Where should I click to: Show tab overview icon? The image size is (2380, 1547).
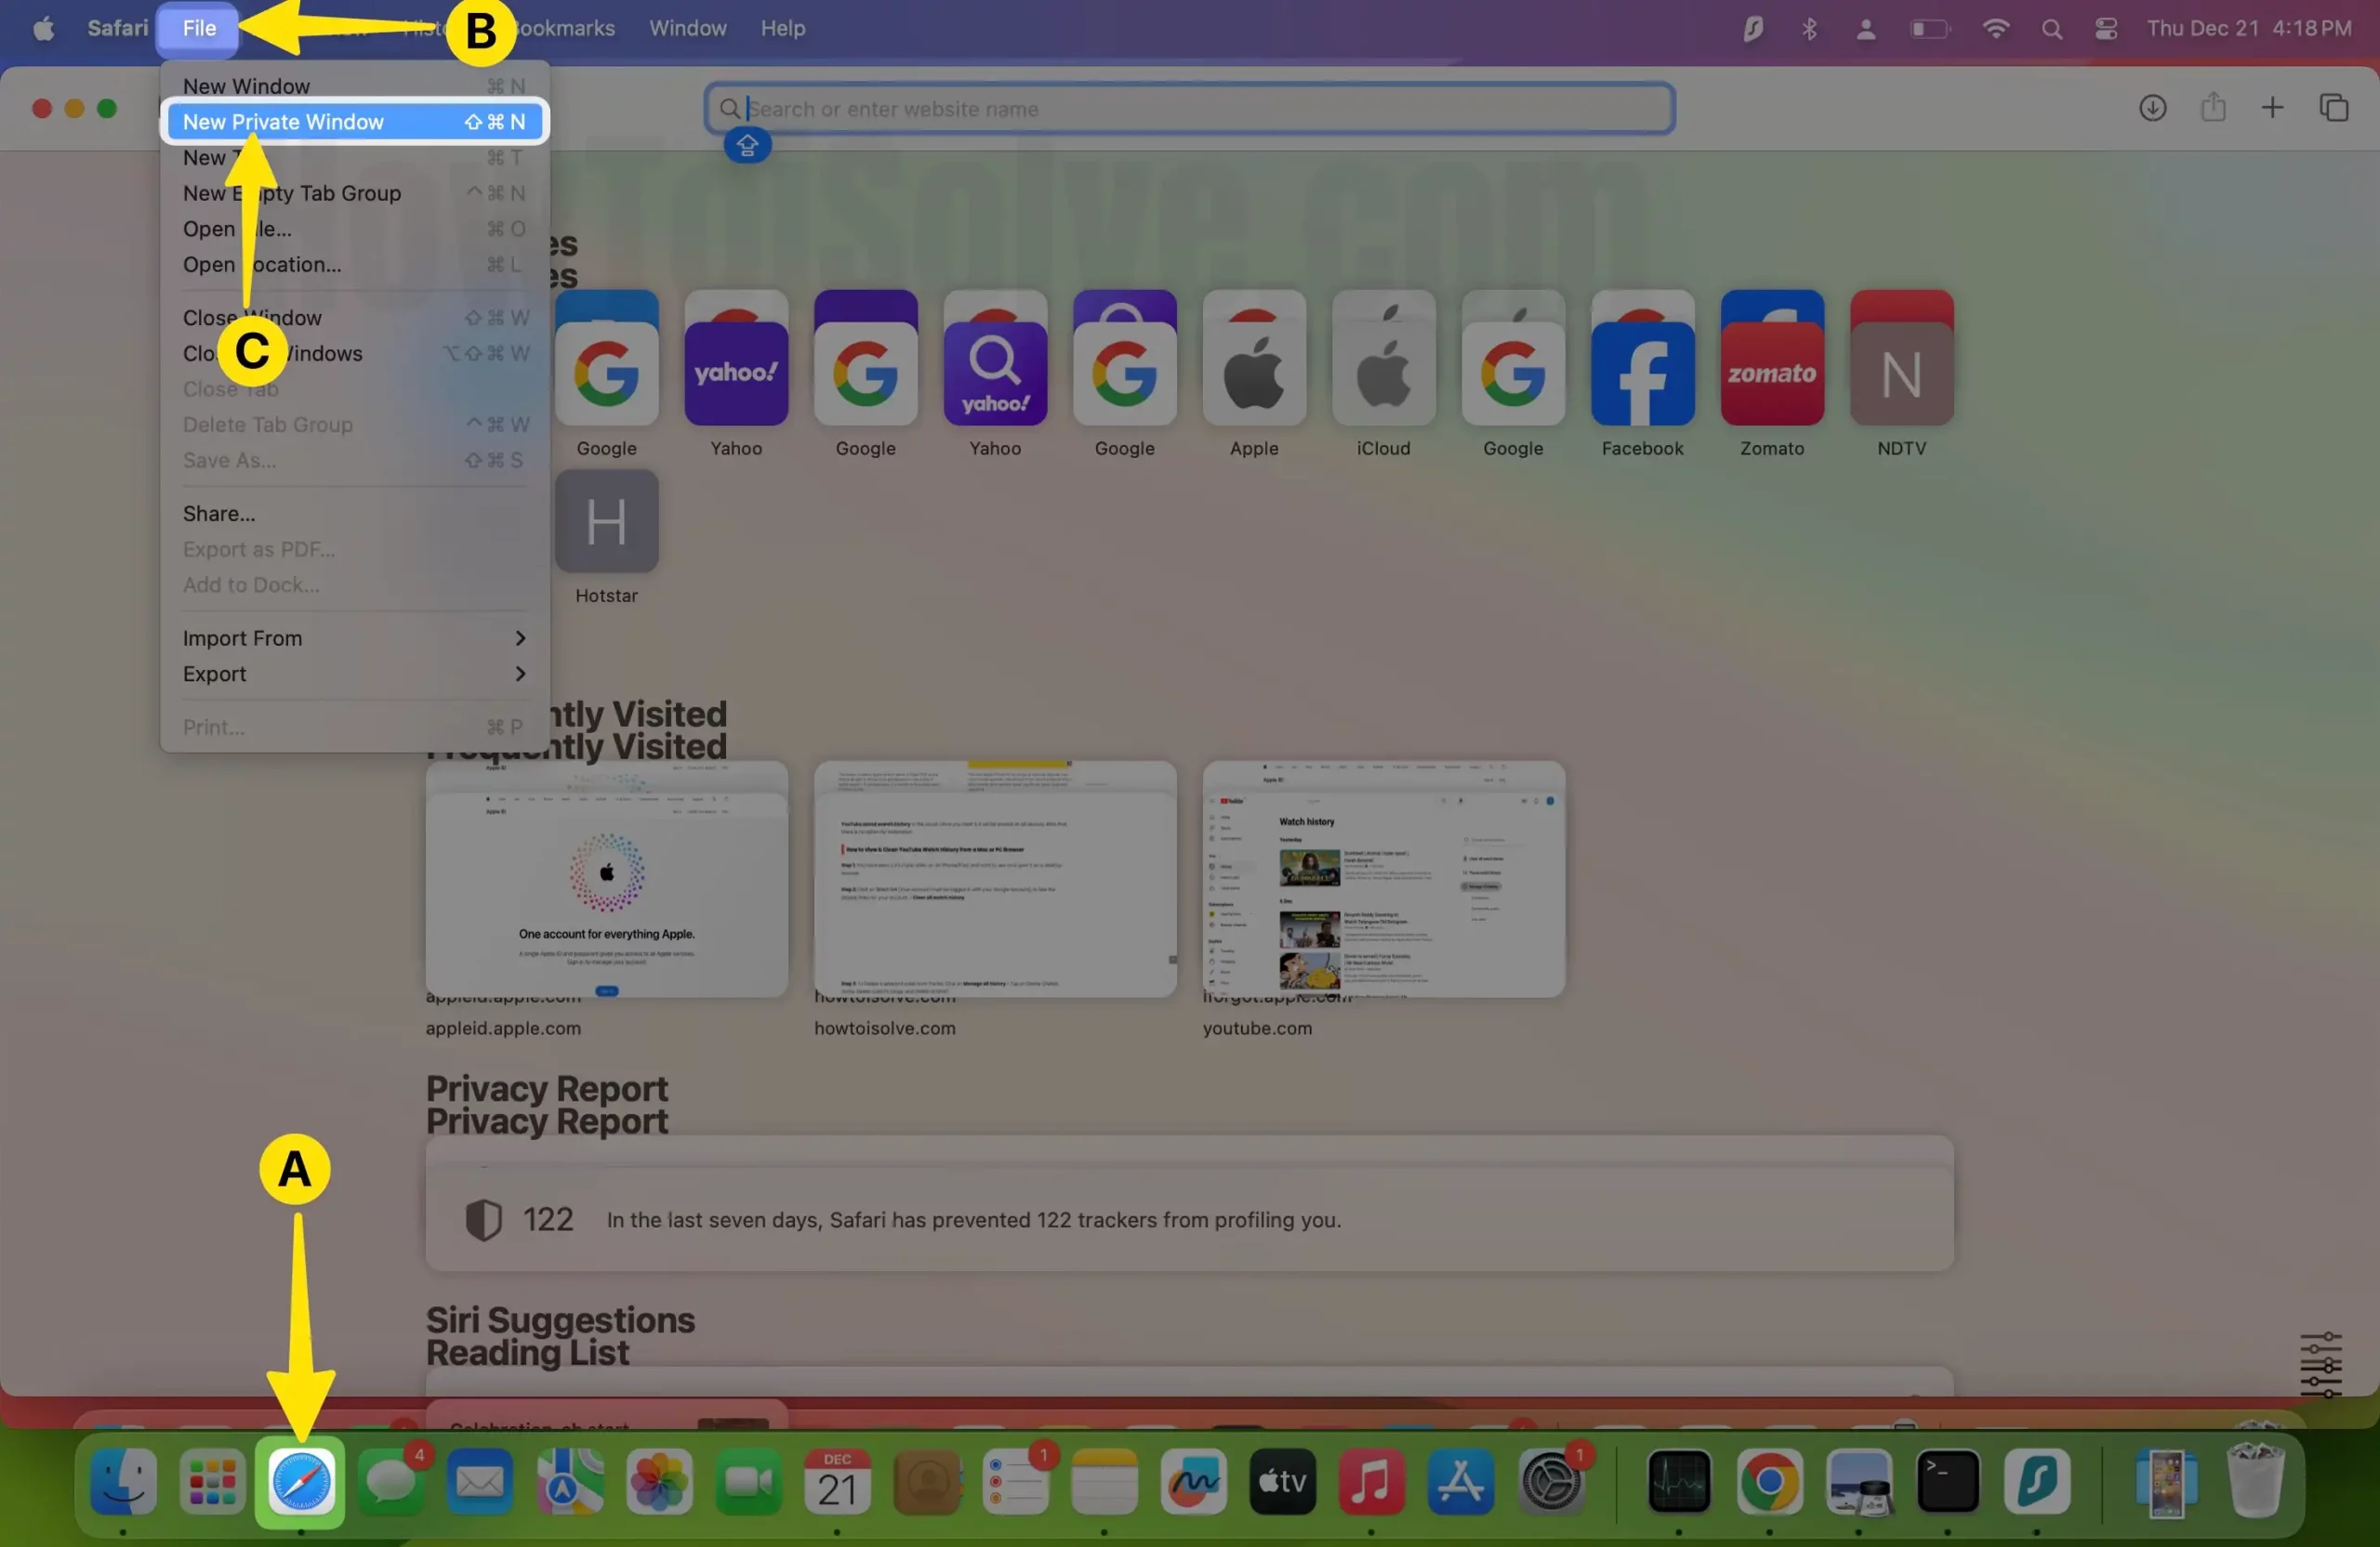pos(2333,108)
